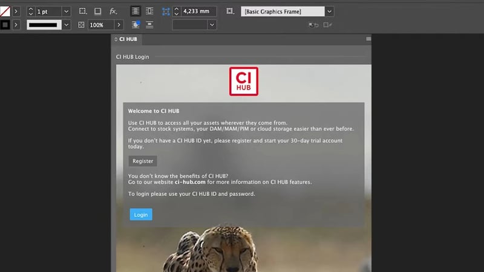
Task: Click the 100% opacity field
Action: click(x=101, y=25)
